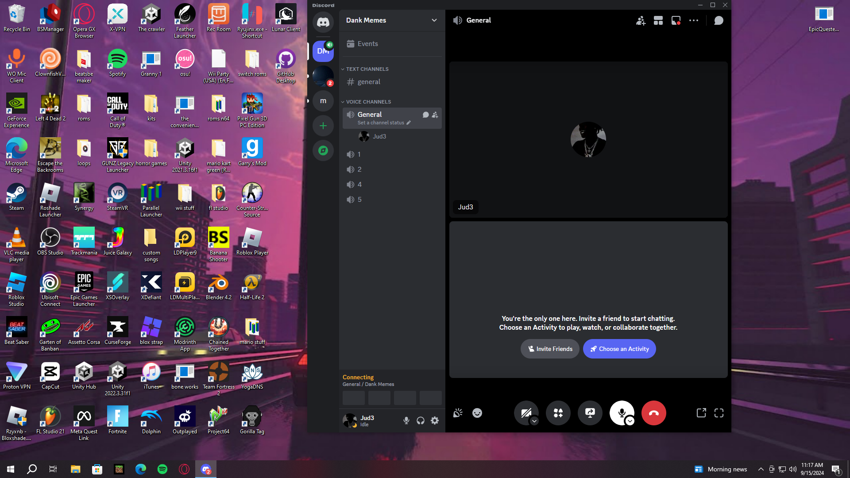Collapse the VOICE CHANNELS category
Screen dimensions: 850x478
click(x=368, y=102)
